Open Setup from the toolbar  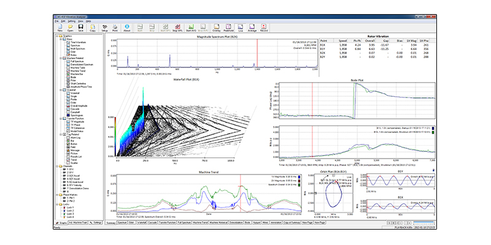click(104, 28)
